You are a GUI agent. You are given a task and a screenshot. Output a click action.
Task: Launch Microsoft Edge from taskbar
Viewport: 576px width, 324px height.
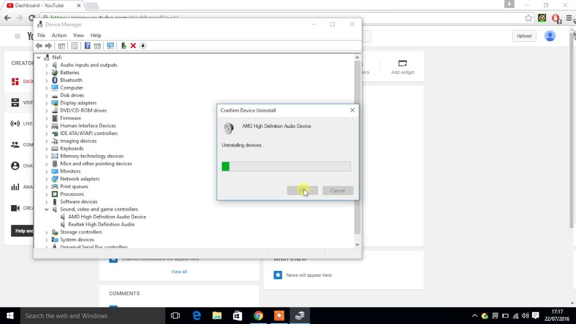[197, 316]
